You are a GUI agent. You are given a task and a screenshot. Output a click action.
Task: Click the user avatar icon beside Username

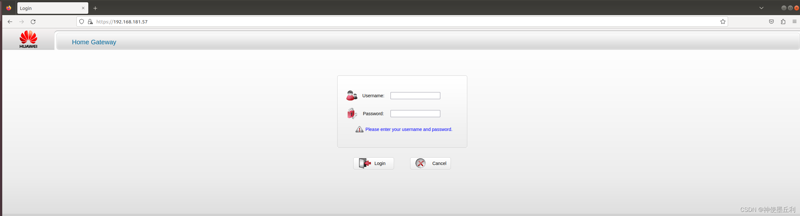352,96
